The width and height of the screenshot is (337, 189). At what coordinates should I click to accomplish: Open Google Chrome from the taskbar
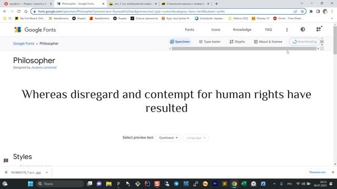click(234, 184)
